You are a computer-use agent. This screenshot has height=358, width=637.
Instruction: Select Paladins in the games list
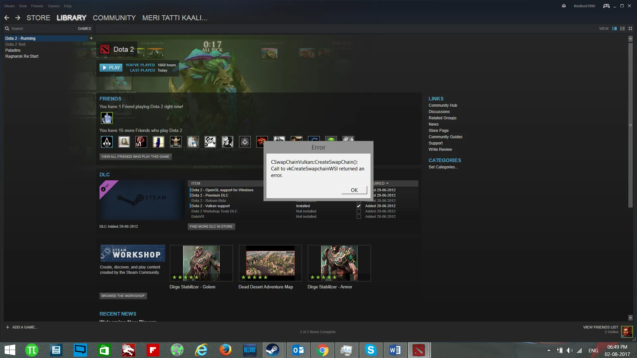click(13, 50)
